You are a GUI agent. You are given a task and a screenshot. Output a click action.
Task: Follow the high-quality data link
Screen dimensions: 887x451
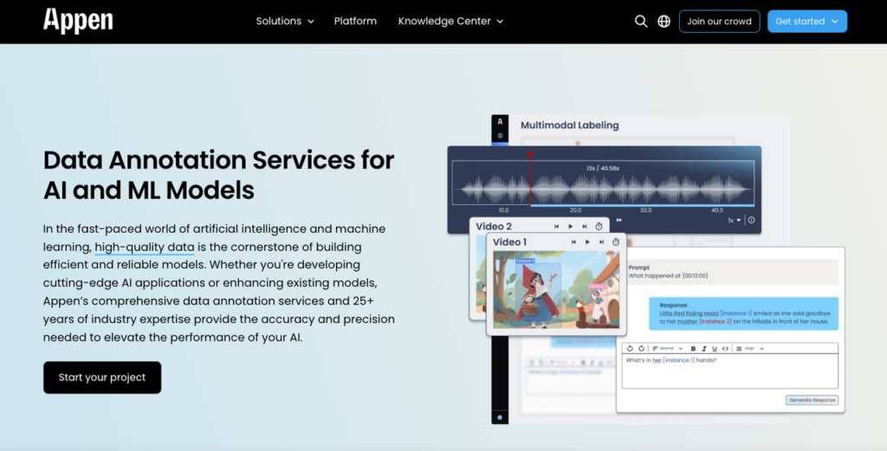click(x=145, y=247)
